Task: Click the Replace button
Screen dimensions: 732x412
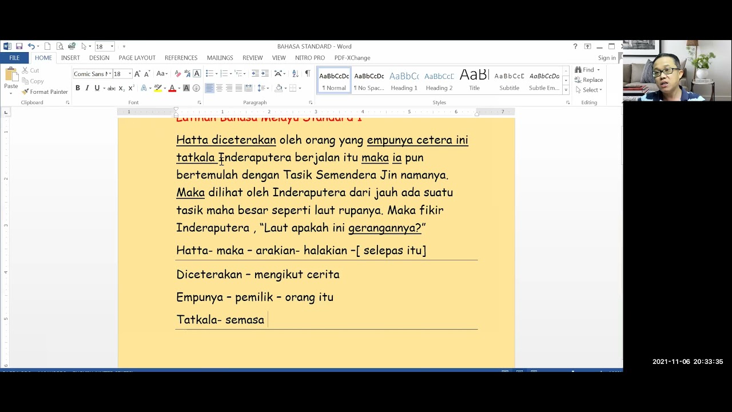Action: (589, 80)
